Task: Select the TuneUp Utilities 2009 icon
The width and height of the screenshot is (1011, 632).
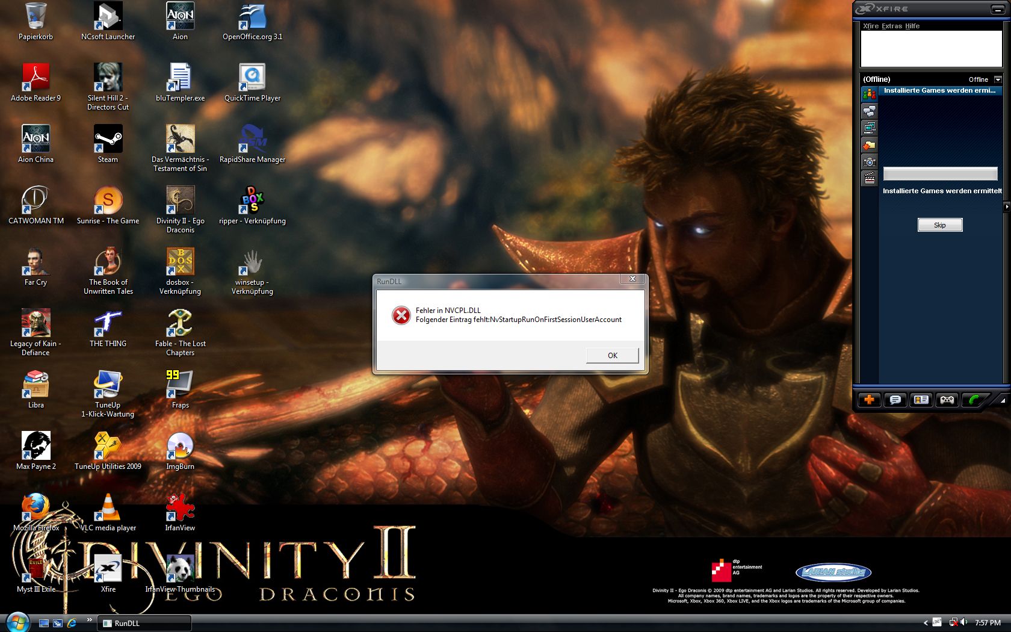Action: point(108,451)
